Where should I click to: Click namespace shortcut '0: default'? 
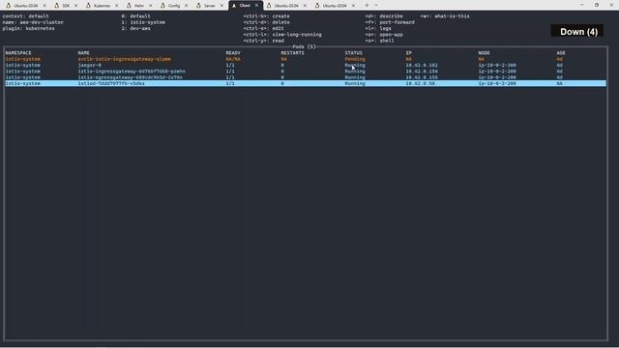point(135,16)
